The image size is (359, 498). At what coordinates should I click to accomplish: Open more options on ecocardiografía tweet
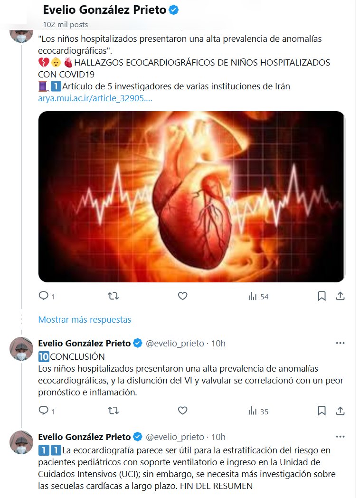[x=340, y=437]
